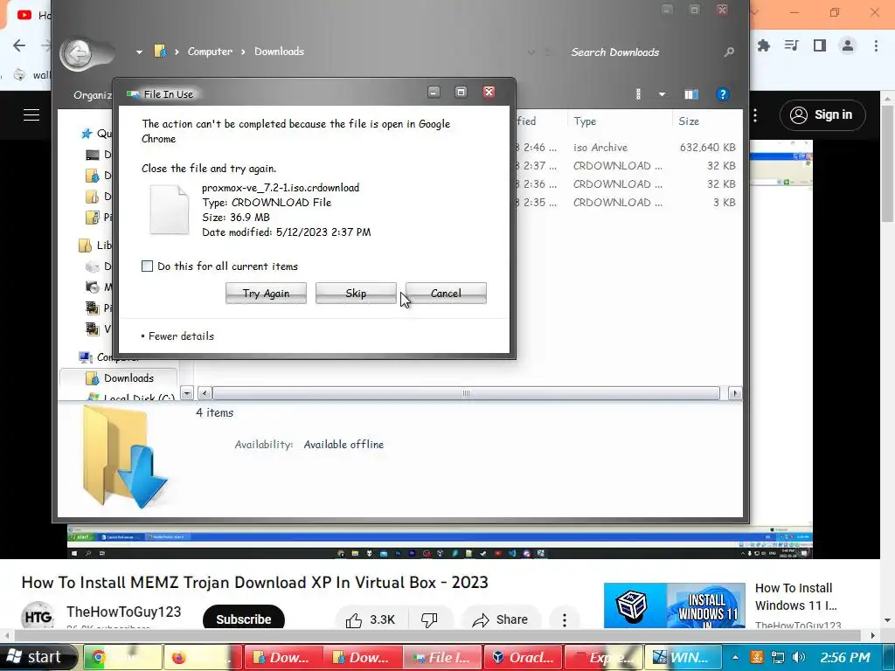895x671 pixels.
Task: Open the Chrome Extensions puzzle icon
Action: point(763,45)
